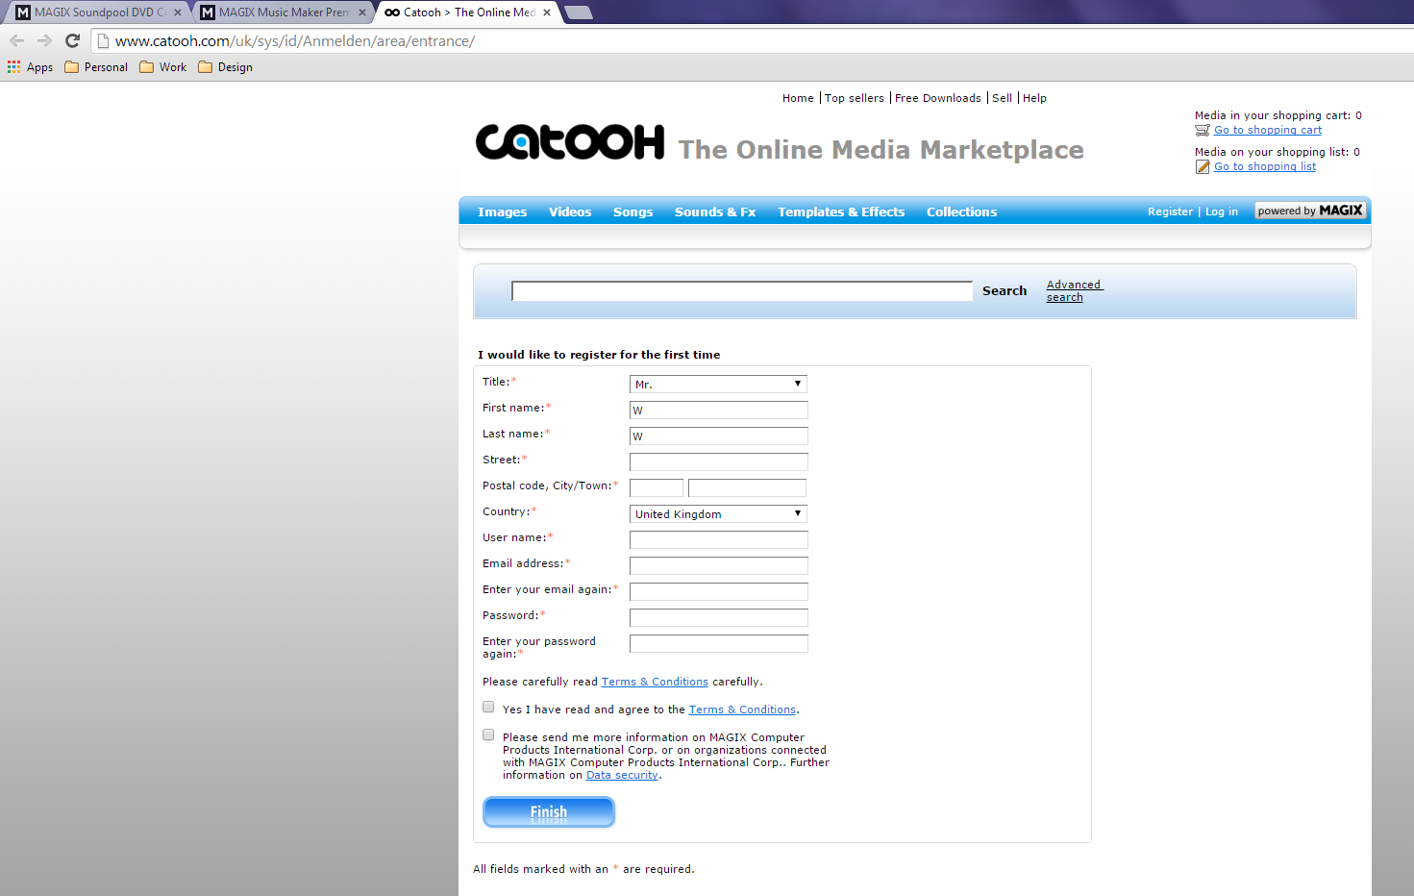
Task: Follow the Go to shopping list link
Action: click(1265, 166)
